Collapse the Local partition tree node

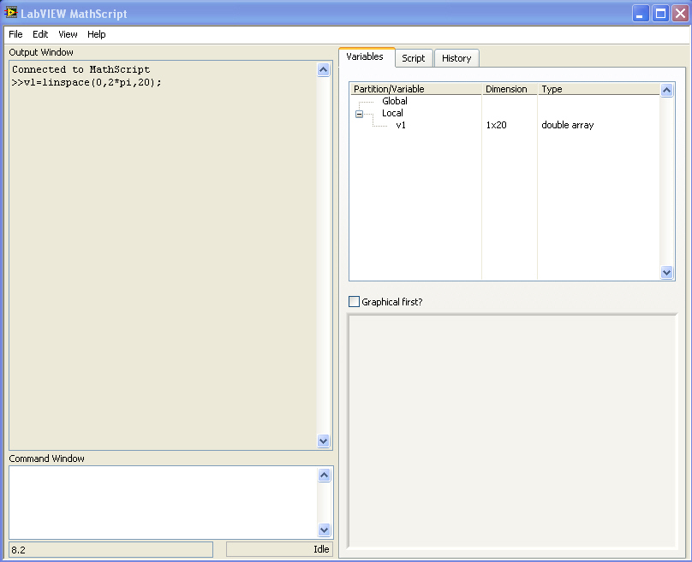tap(359, 114)
